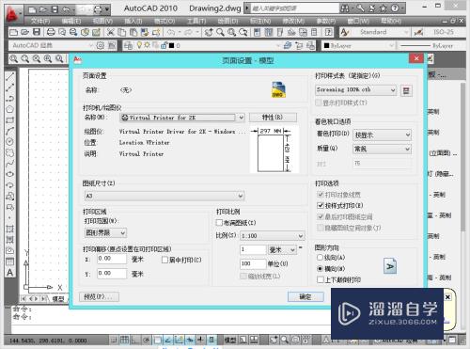Open the 工具(T) menu
470x349 pixels.
(196, 22)
